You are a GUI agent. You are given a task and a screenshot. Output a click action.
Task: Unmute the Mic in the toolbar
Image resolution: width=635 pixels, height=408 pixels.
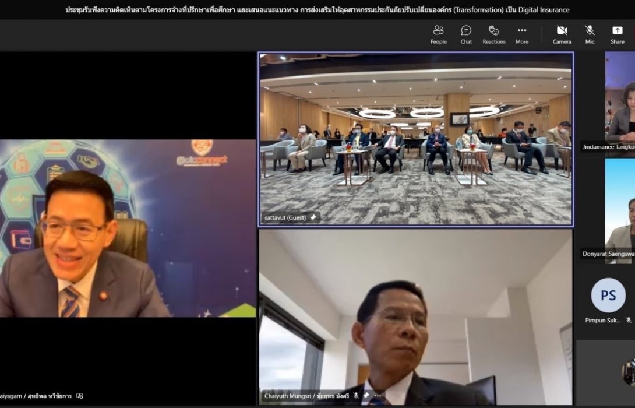pos(590,34)
